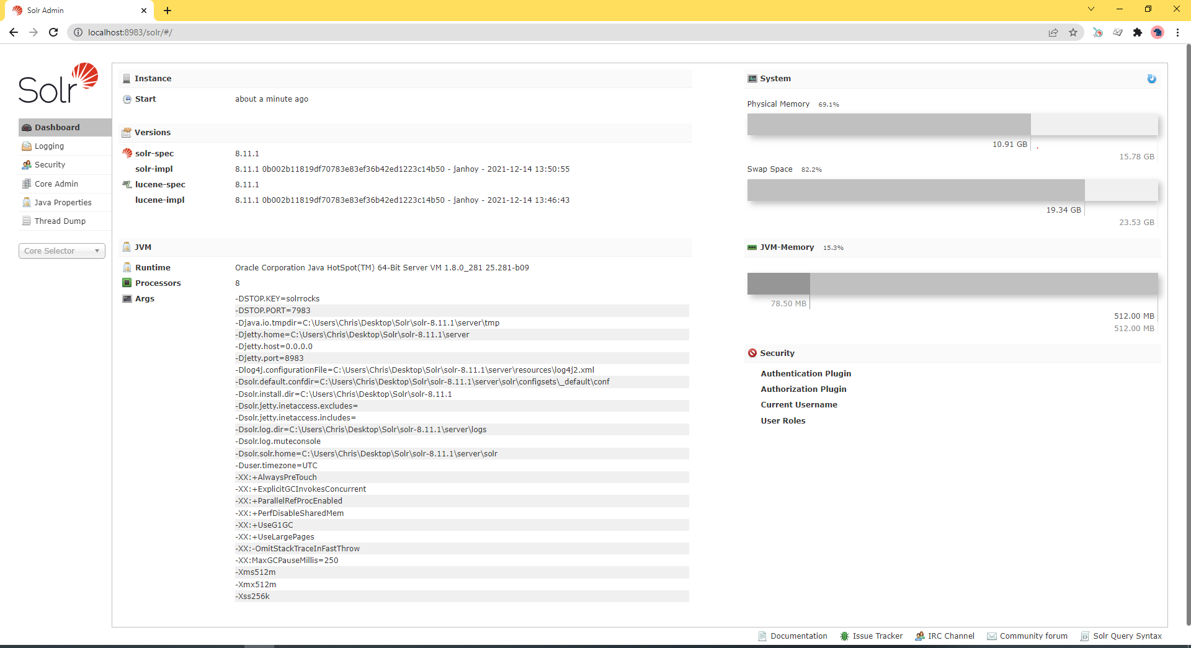The image size is (1191, 648).
Task: Click the Versions section icon
Action: click(127, 133)
